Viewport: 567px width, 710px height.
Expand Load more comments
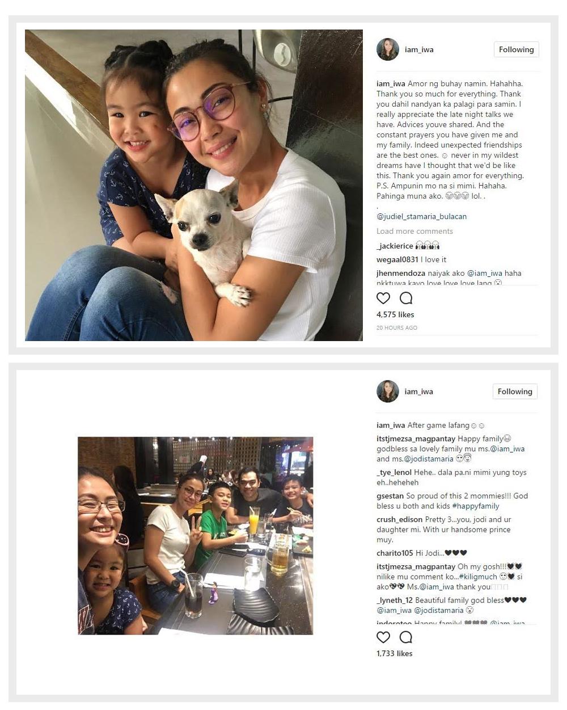pyautogui.click(x=414, y=231)
